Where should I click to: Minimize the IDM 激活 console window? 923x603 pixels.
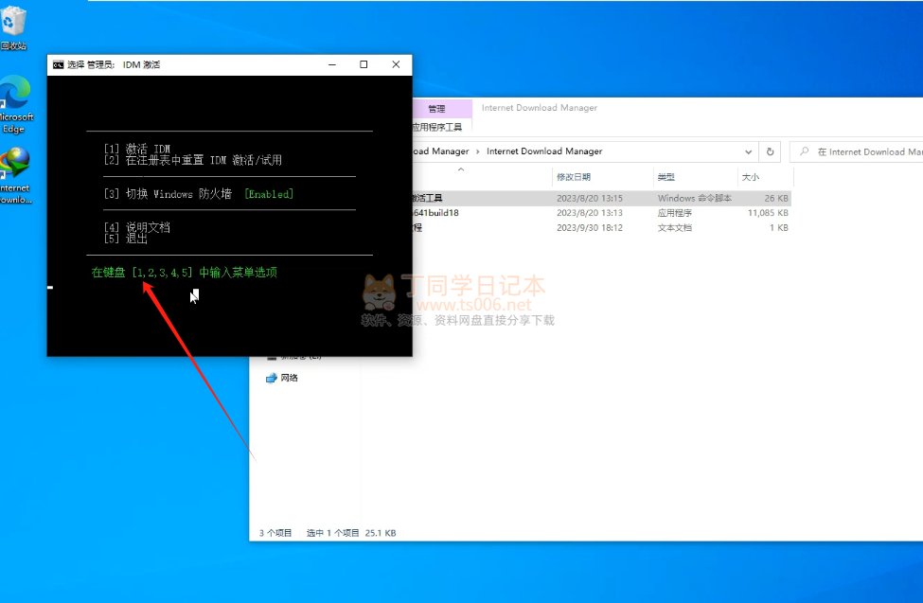click(x=332, y=64)
